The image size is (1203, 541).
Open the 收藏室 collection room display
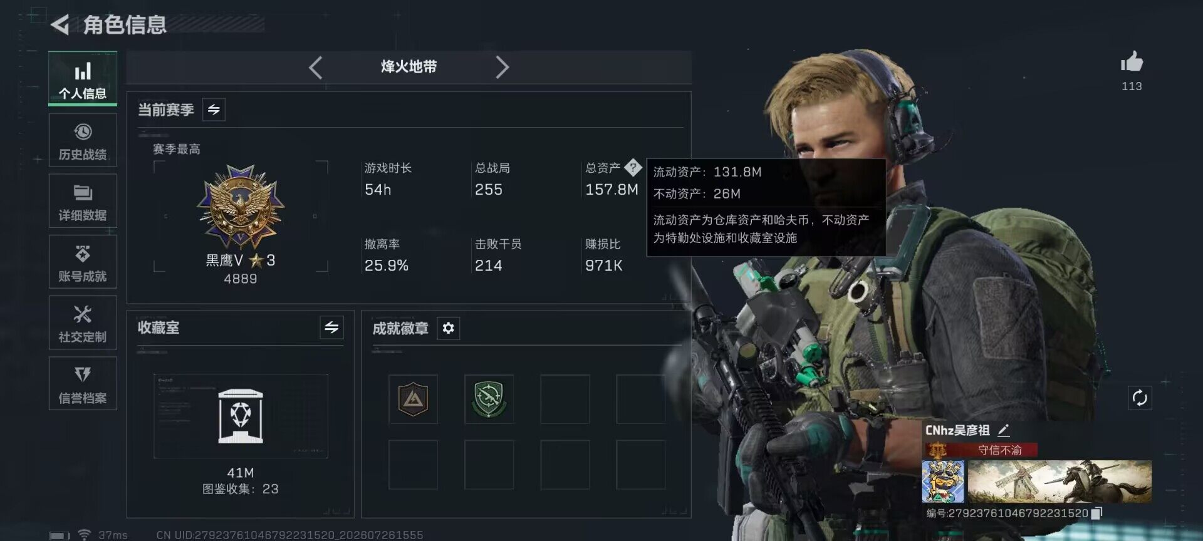(x=241, y=416)
